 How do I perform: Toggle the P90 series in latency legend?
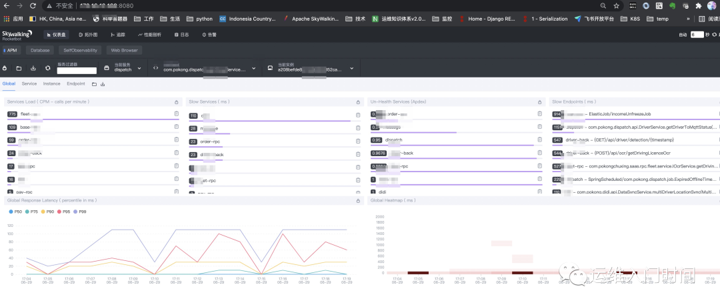47,212
